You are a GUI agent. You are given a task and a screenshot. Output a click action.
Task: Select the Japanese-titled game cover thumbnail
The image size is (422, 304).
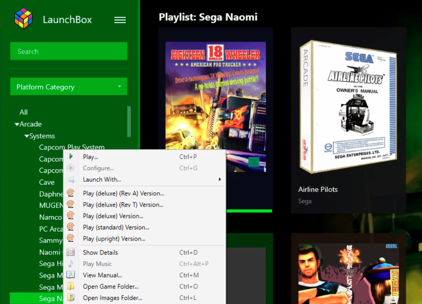pyautogui.click(x=348, y=273)
